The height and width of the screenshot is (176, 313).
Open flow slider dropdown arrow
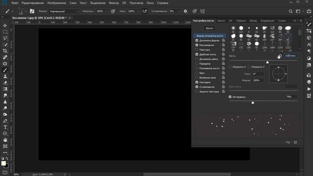(138, 11)
